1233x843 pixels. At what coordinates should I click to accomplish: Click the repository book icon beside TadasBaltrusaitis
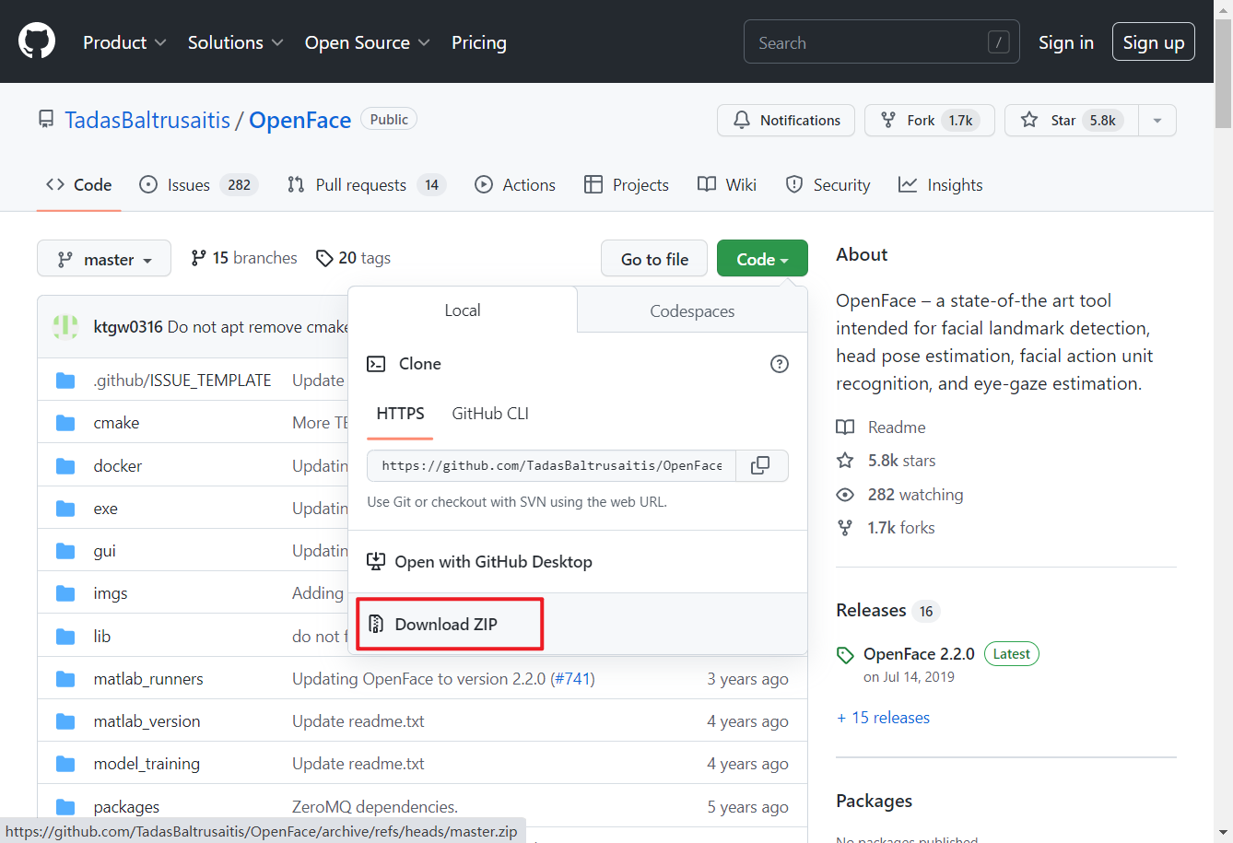(x=46, y=119)
